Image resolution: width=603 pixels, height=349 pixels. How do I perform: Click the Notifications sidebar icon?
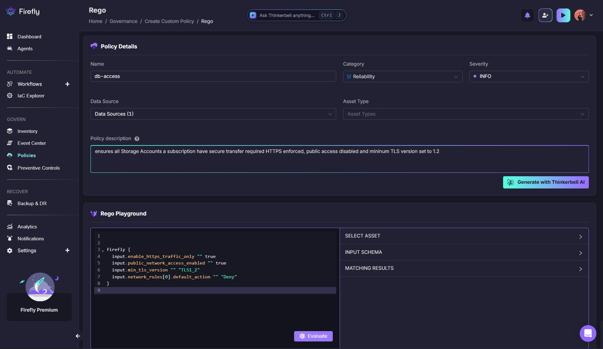coord(10,238)
